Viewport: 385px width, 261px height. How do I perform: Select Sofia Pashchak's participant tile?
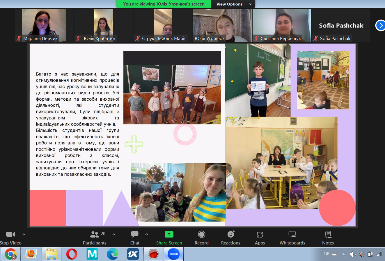click(341, 26)
